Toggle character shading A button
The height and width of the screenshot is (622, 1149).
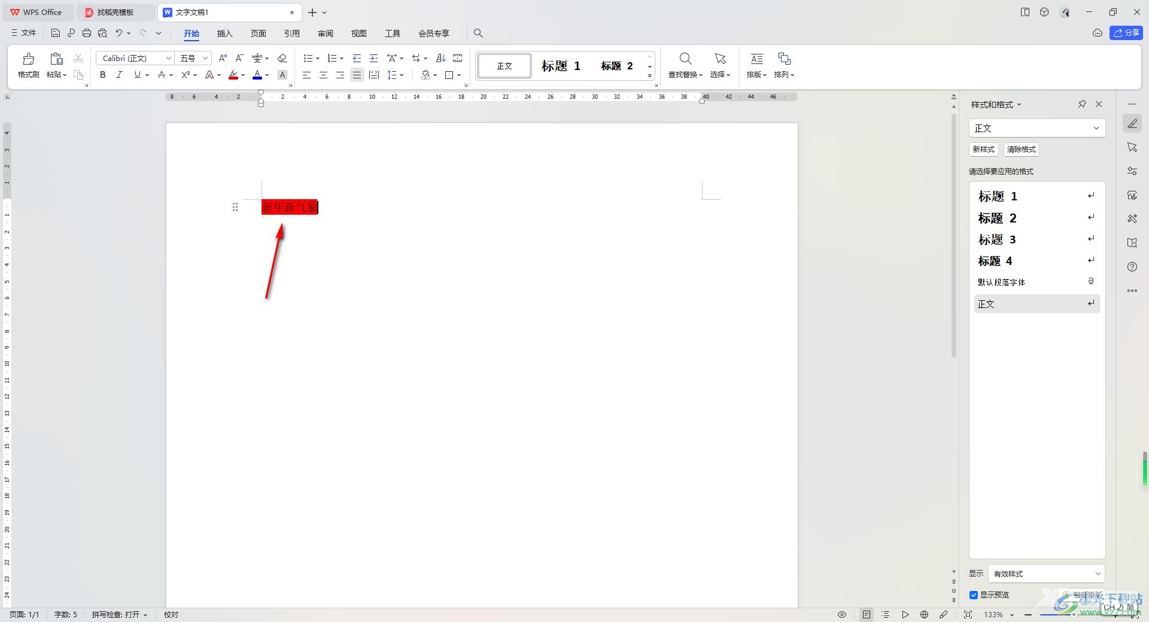[282, 75]
